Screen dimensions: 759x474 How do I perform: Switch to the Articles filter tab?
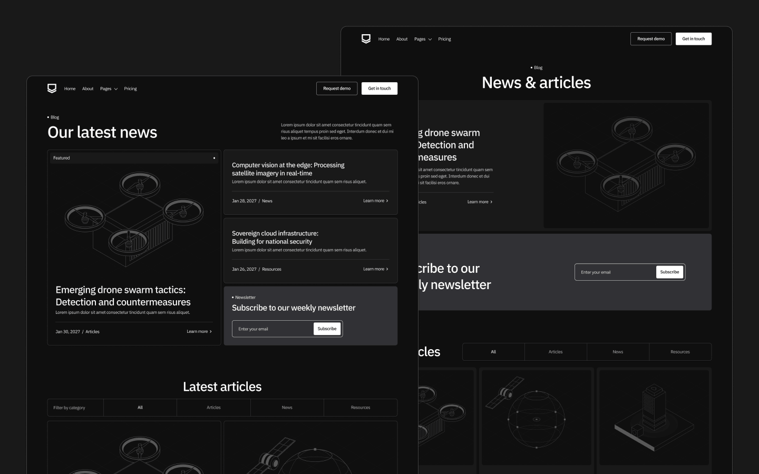pyautogui.click(x=213, y=407)
